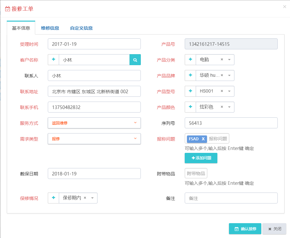Click the 截保日期 date field
This screenshot has height=238, width=290.
pos(94,174)
